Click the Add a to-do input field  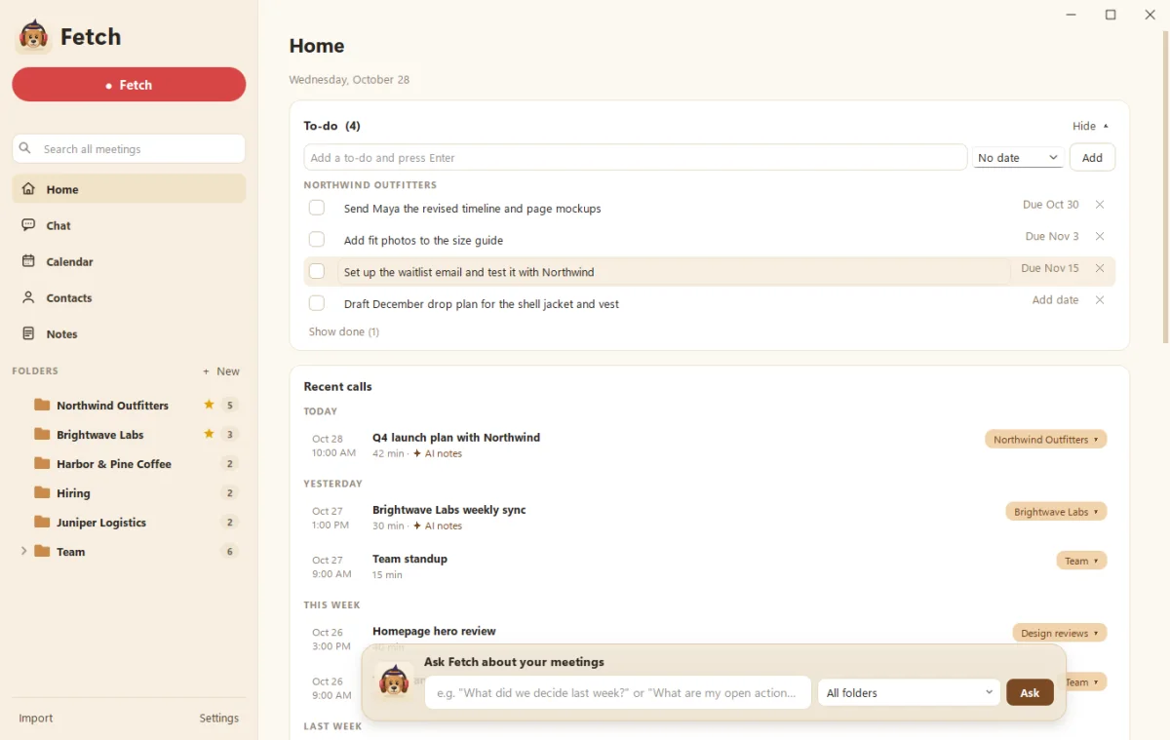[636, 157]
